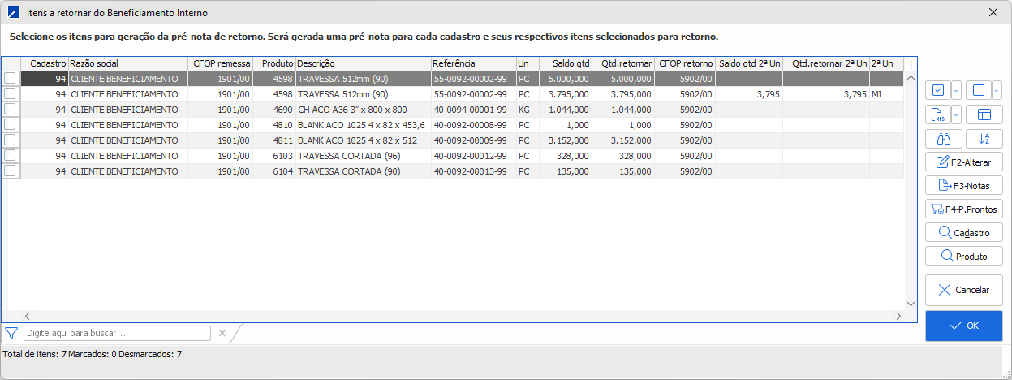Sort by the Referência column header
This screenshot has width=1012, height=380.
(x=473, y=63)
